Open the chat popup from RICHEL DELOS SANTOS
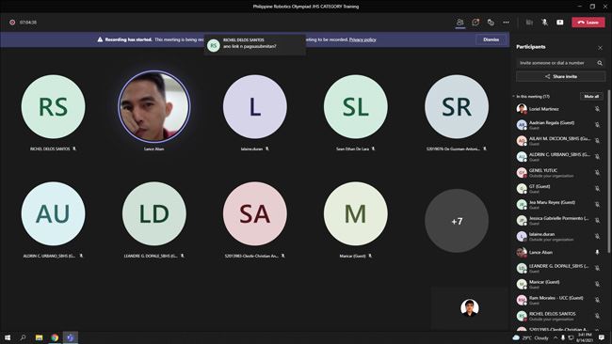This screenshot has width=612, height=344. pos(255,44)
